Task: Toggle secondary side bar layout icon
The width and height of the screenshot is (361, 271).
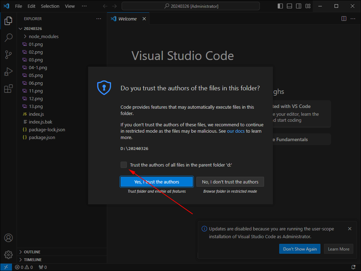Action: pyautogui.click(x=299, y=6)
